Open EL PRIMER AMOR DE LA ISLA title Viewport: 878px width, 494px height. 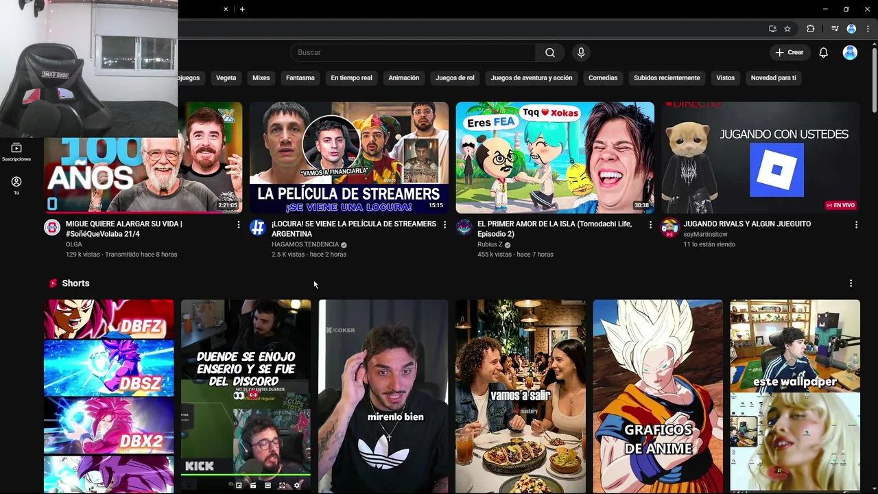click(x=554, y=229)
